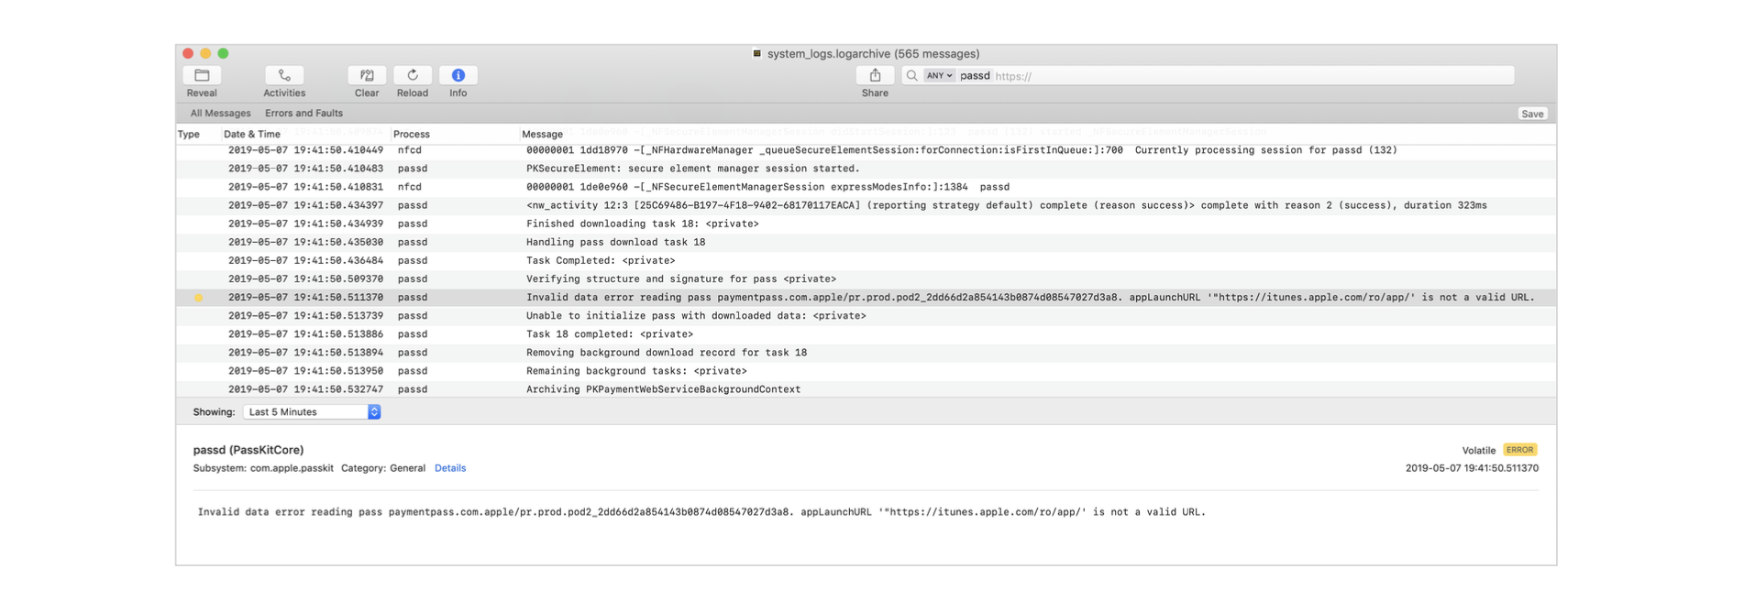Sort by the Process column header
Image resolution: width=1744 pixels, height=590 pixels.
pos(412,134)
